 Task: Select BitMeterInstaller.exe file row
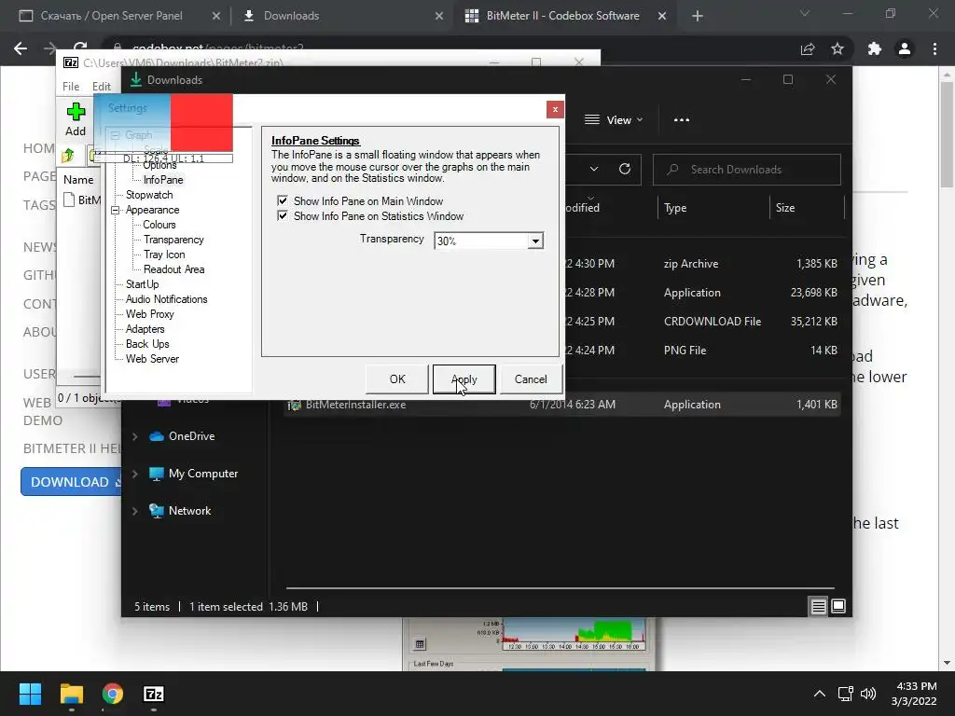562,405
